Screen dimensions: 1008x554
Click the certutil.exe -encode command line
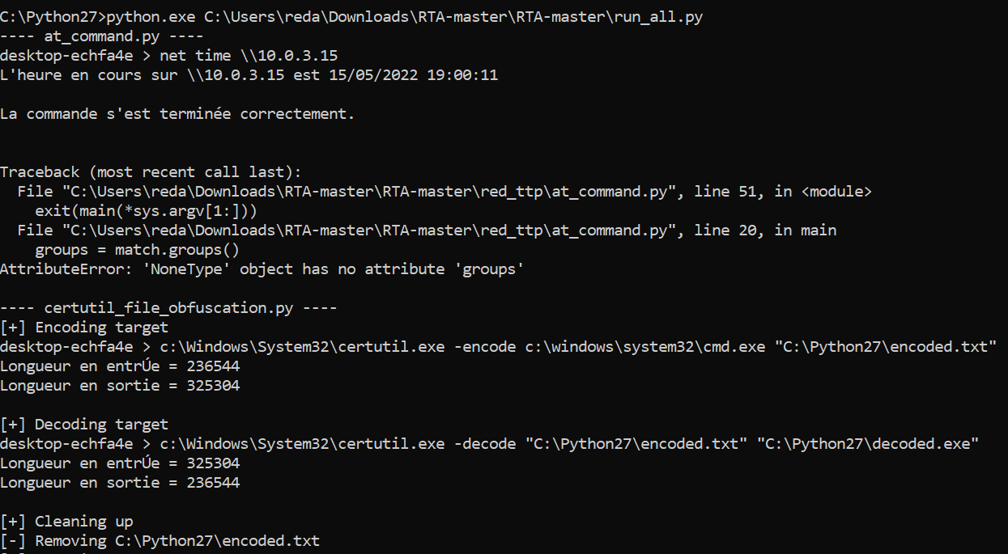pos(498,347)
